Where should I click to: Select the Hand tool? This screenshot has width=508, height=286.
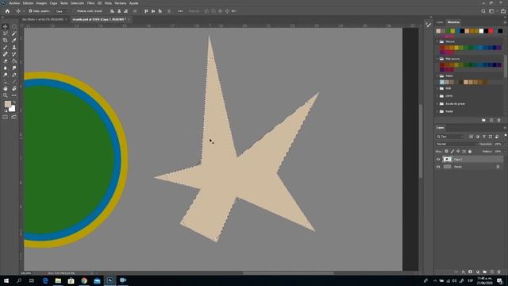click(x=6, y=88)
